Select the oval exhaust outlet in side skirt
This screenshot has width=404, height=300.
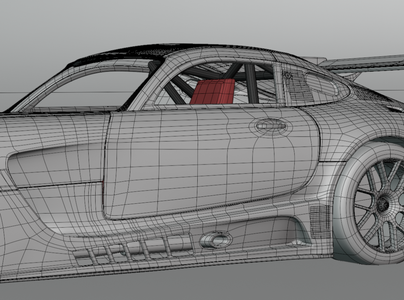[216, 239]
